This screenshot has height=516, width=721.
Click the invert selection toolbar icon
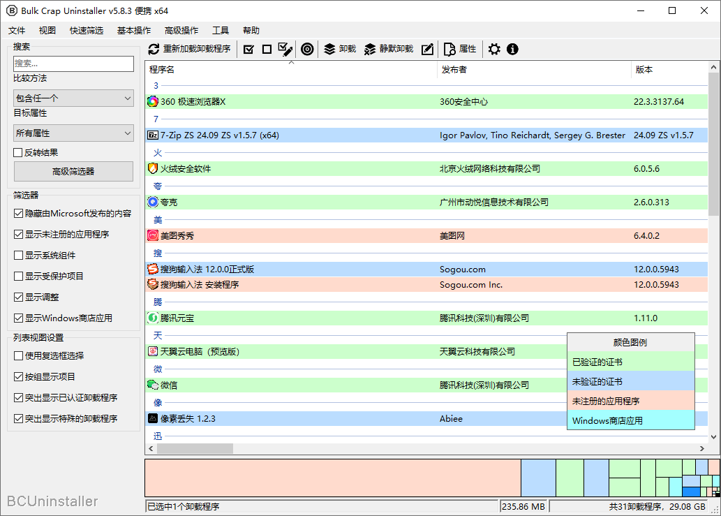tap(285, 49)
